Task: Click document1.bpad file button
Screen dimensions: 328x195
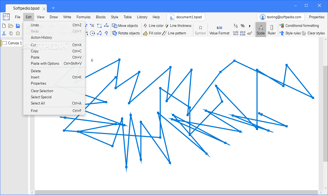Action: (186, 17)
